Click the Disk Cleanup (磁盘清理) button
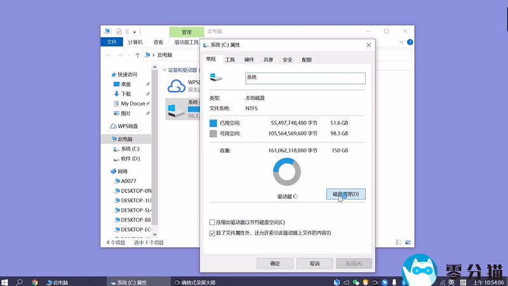Screen dimensions: 508x286 tap(346, 194)
